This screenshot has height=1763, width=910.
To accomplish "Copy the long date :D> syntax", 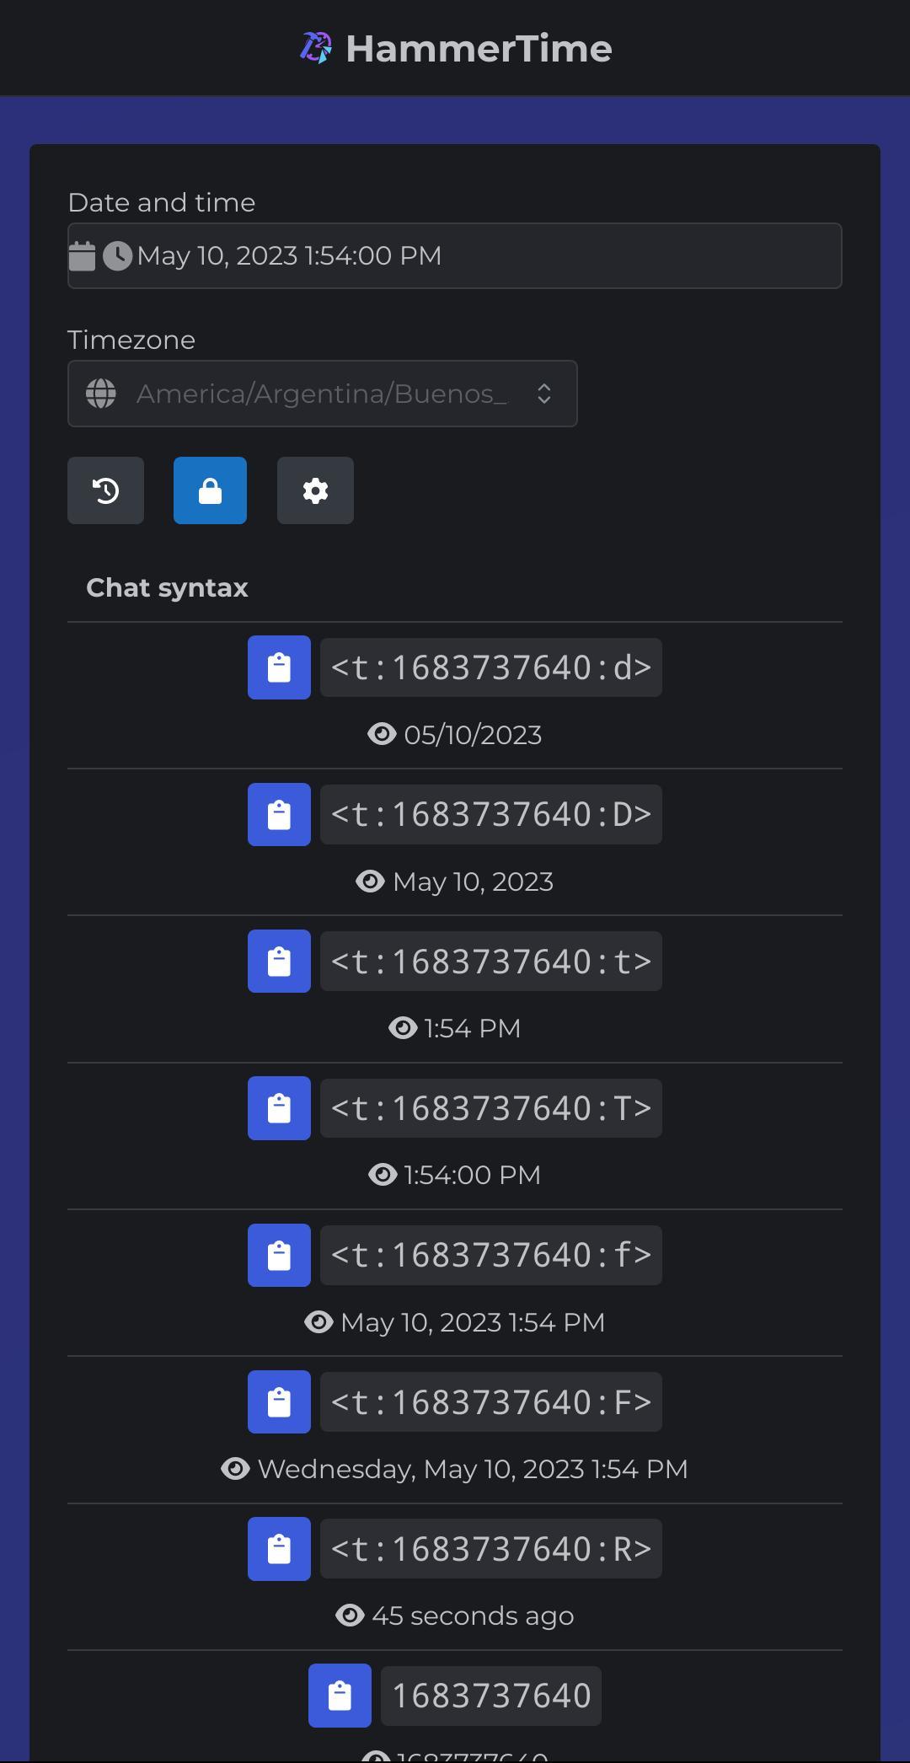I will (279, 814).
